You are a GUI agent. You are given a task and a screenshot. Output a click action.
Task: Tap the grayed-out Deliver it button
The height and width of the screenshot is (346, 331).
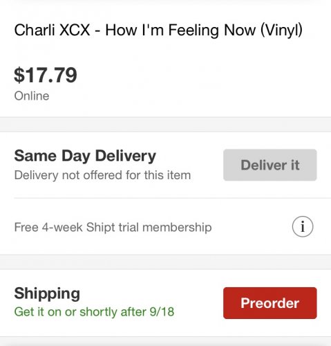[x=270, y=165]
